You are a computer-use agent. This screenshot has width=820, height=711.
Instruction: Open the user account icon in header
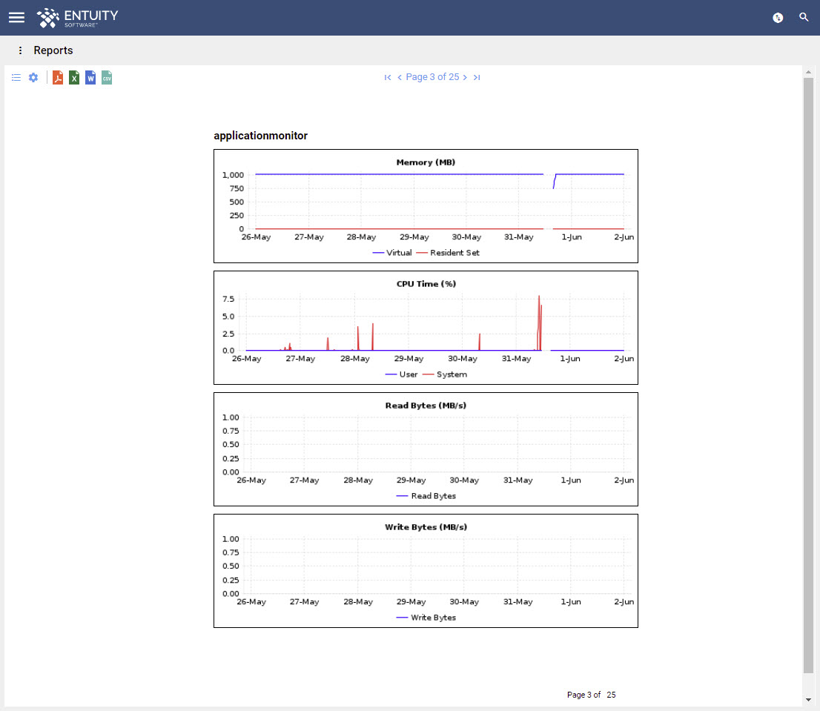click(x=778, y=18)
